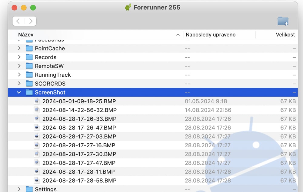Collapse the ScreenShot folder
The image size is (303, 192).
point(19,92)
